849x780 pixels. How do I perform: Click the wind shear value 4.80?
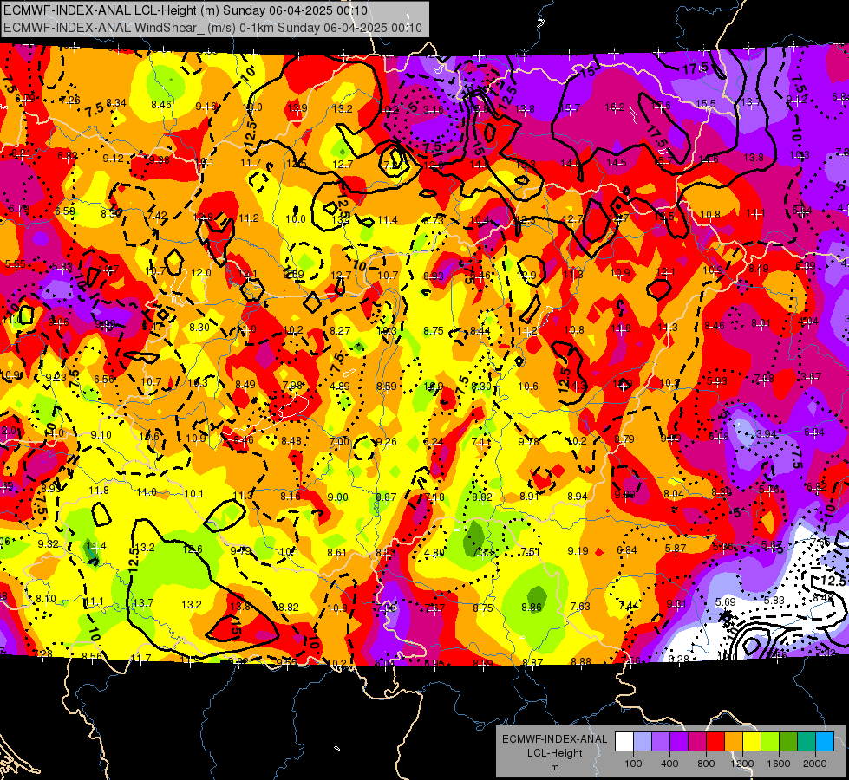(434, 553)
